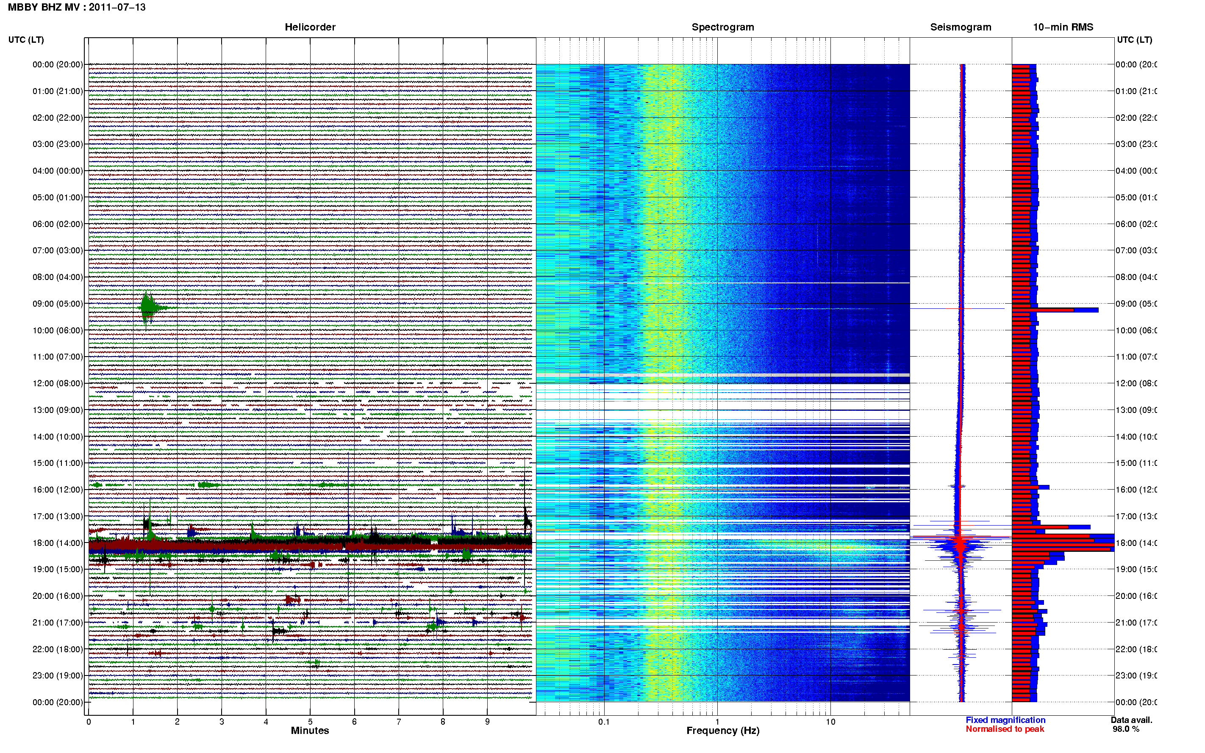Click the red 'Normalised to peak' legend text
Viewport: 1205px width, 753px height.
point(1005,729)
